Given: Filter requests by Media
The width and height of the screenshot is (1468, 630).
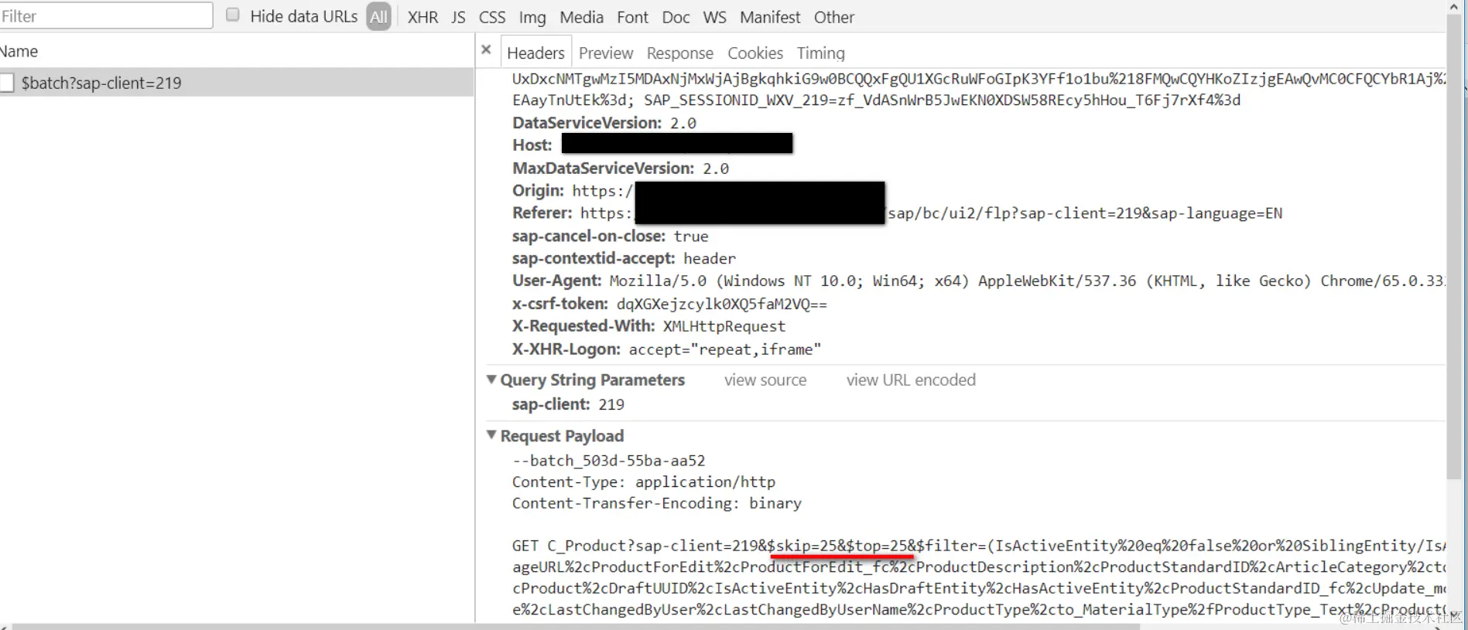Looking at the screenshot, I should pos(581,17).
